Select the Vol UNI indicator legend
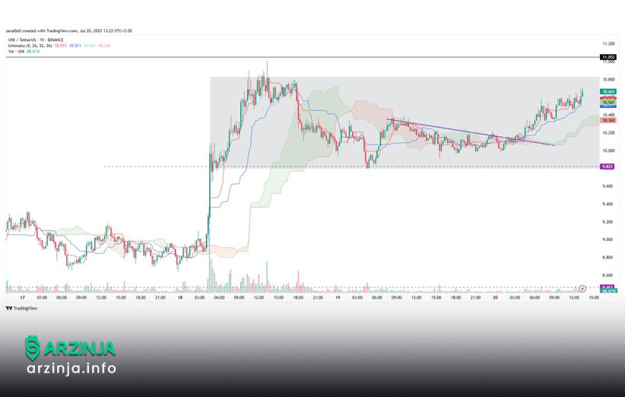This screenshot has height=397, width=625. point(24,52)
